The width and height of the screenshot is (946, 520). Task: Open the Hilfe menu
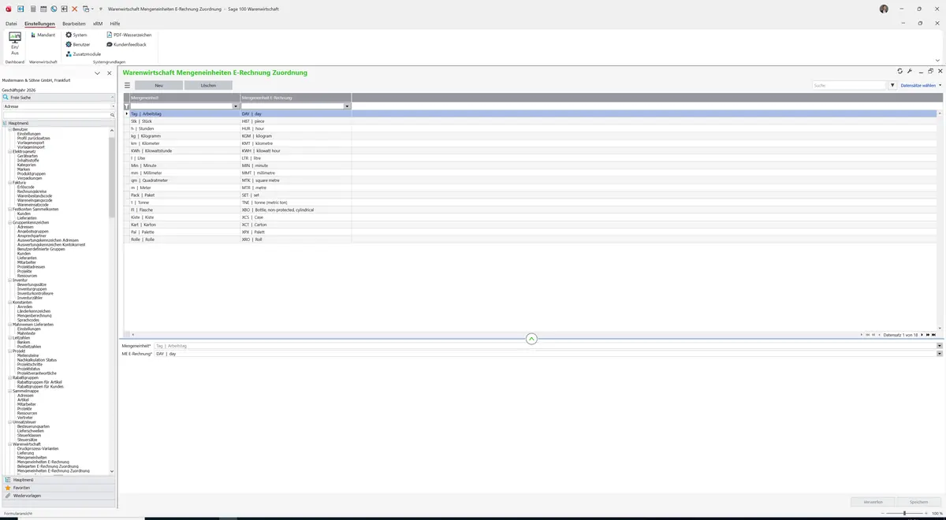click(x=115, y=24)
